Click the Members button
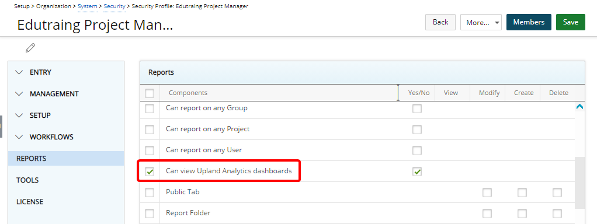Screen dimensions: 597x224 (529, 22)
